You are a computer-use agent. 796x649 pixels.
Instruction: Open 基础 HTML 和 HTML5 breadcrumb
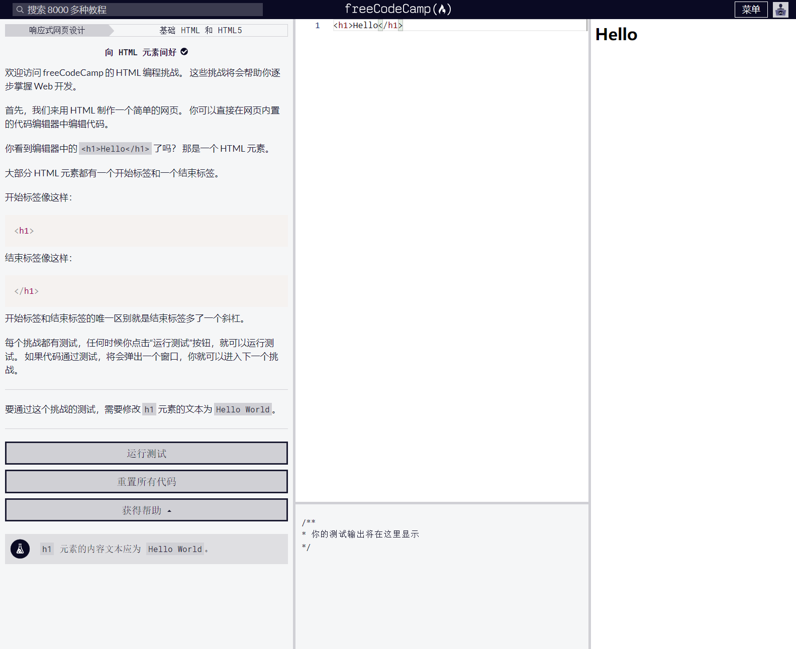pyautogui.click(x=201, y=31)
